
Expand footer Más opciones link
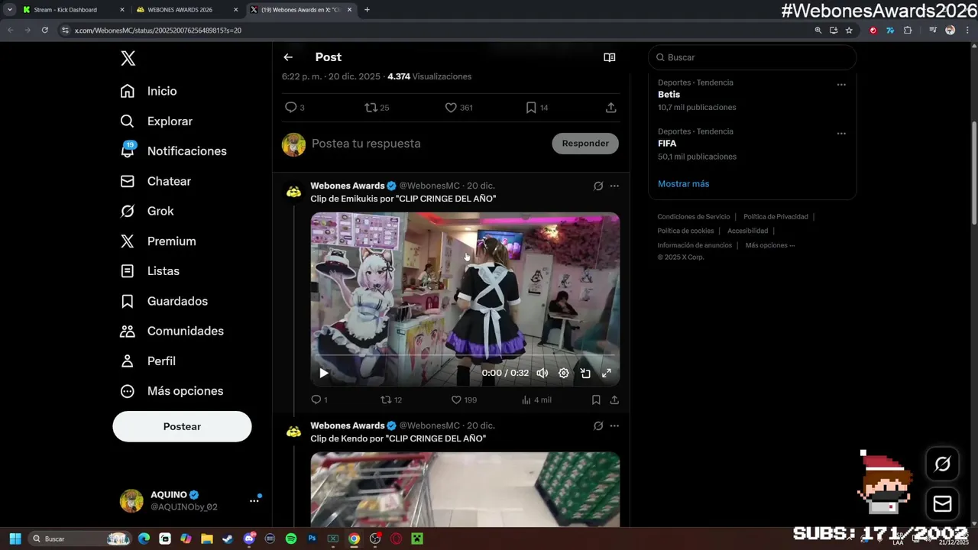click(x=770, y=245)
